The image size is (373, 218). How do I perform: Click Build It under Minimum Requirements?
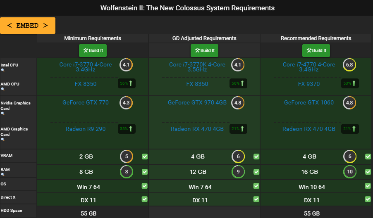93,51
